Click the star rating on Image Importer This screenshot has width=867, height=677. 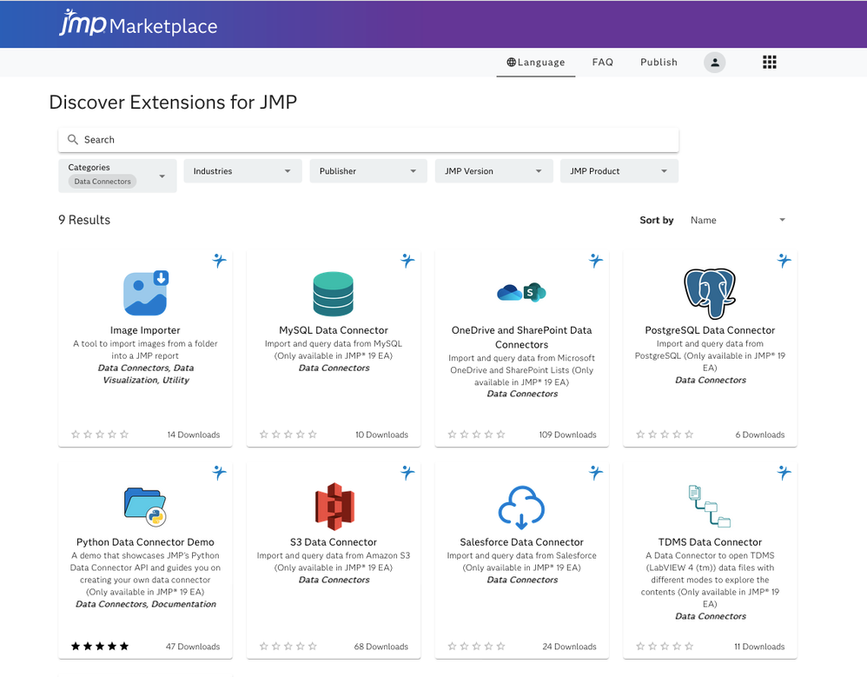pos(100,435)
